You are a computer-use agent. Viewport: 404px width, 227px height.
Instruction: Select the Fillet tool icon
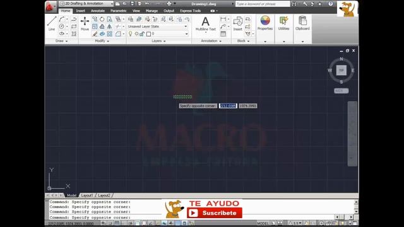[118, 33]
